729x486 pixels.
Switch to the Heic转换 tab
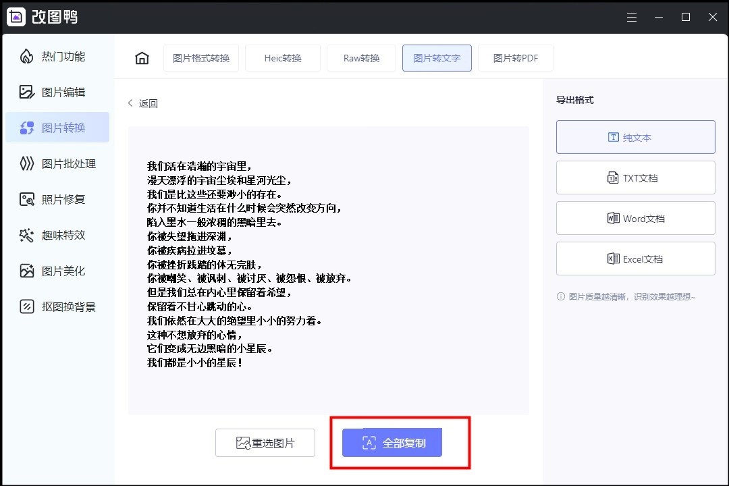coord(283,58)
